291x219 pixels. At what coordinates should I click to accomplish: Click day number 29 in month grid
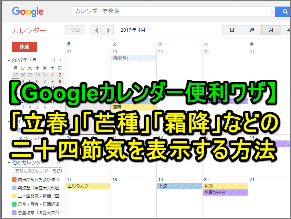160,52
